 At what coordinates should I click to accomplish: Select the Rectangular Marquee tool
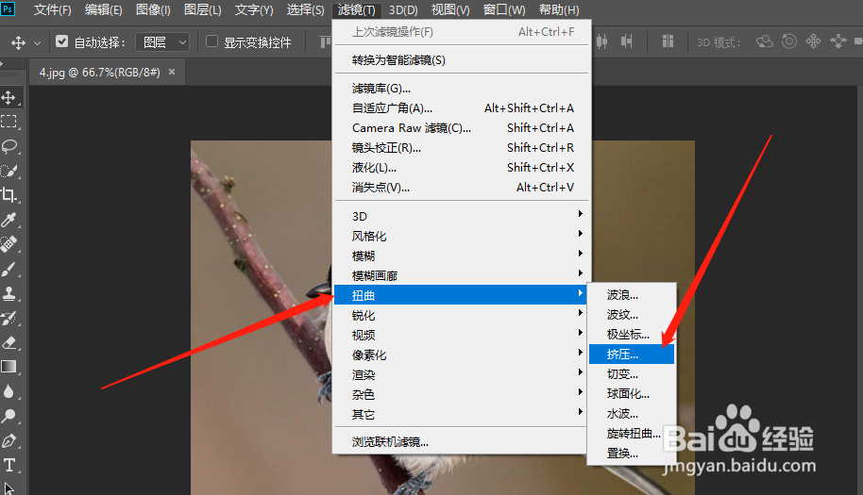[8, 122]
